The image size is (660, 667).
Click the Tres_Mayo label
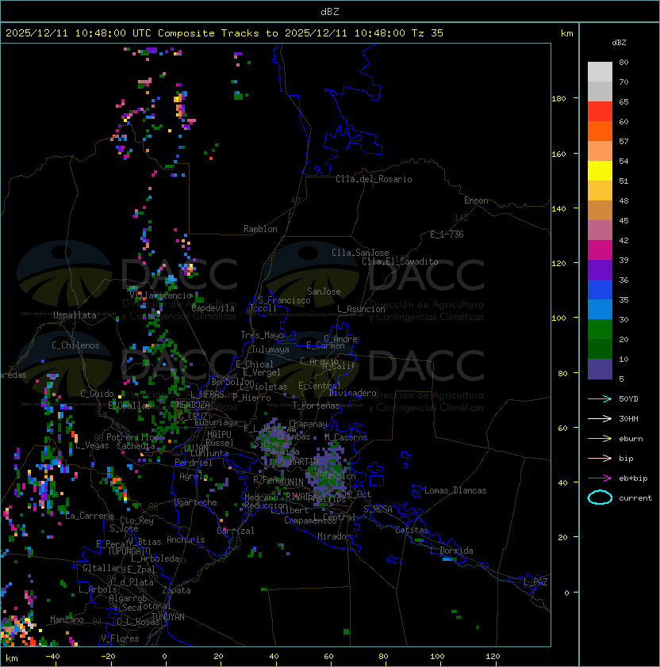[262, 335]
